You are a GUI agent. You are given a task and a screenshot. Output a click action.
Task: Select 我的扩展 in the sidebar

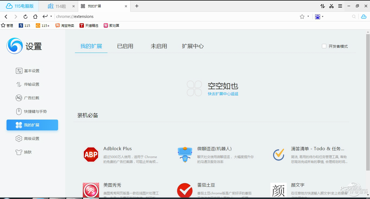32,125
